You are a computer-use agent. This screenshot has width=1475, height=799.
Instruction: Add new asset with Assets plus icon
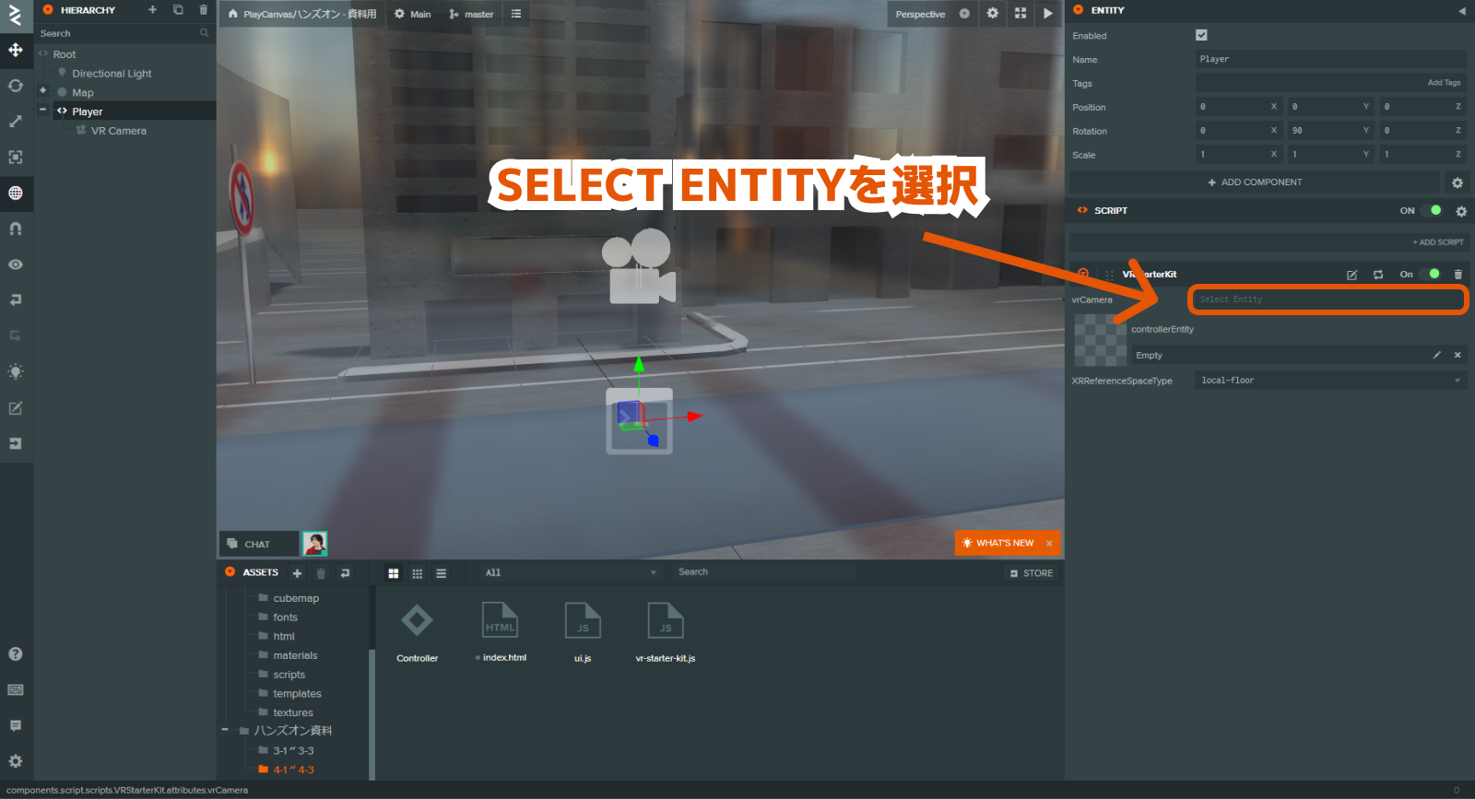coord(297,573)
